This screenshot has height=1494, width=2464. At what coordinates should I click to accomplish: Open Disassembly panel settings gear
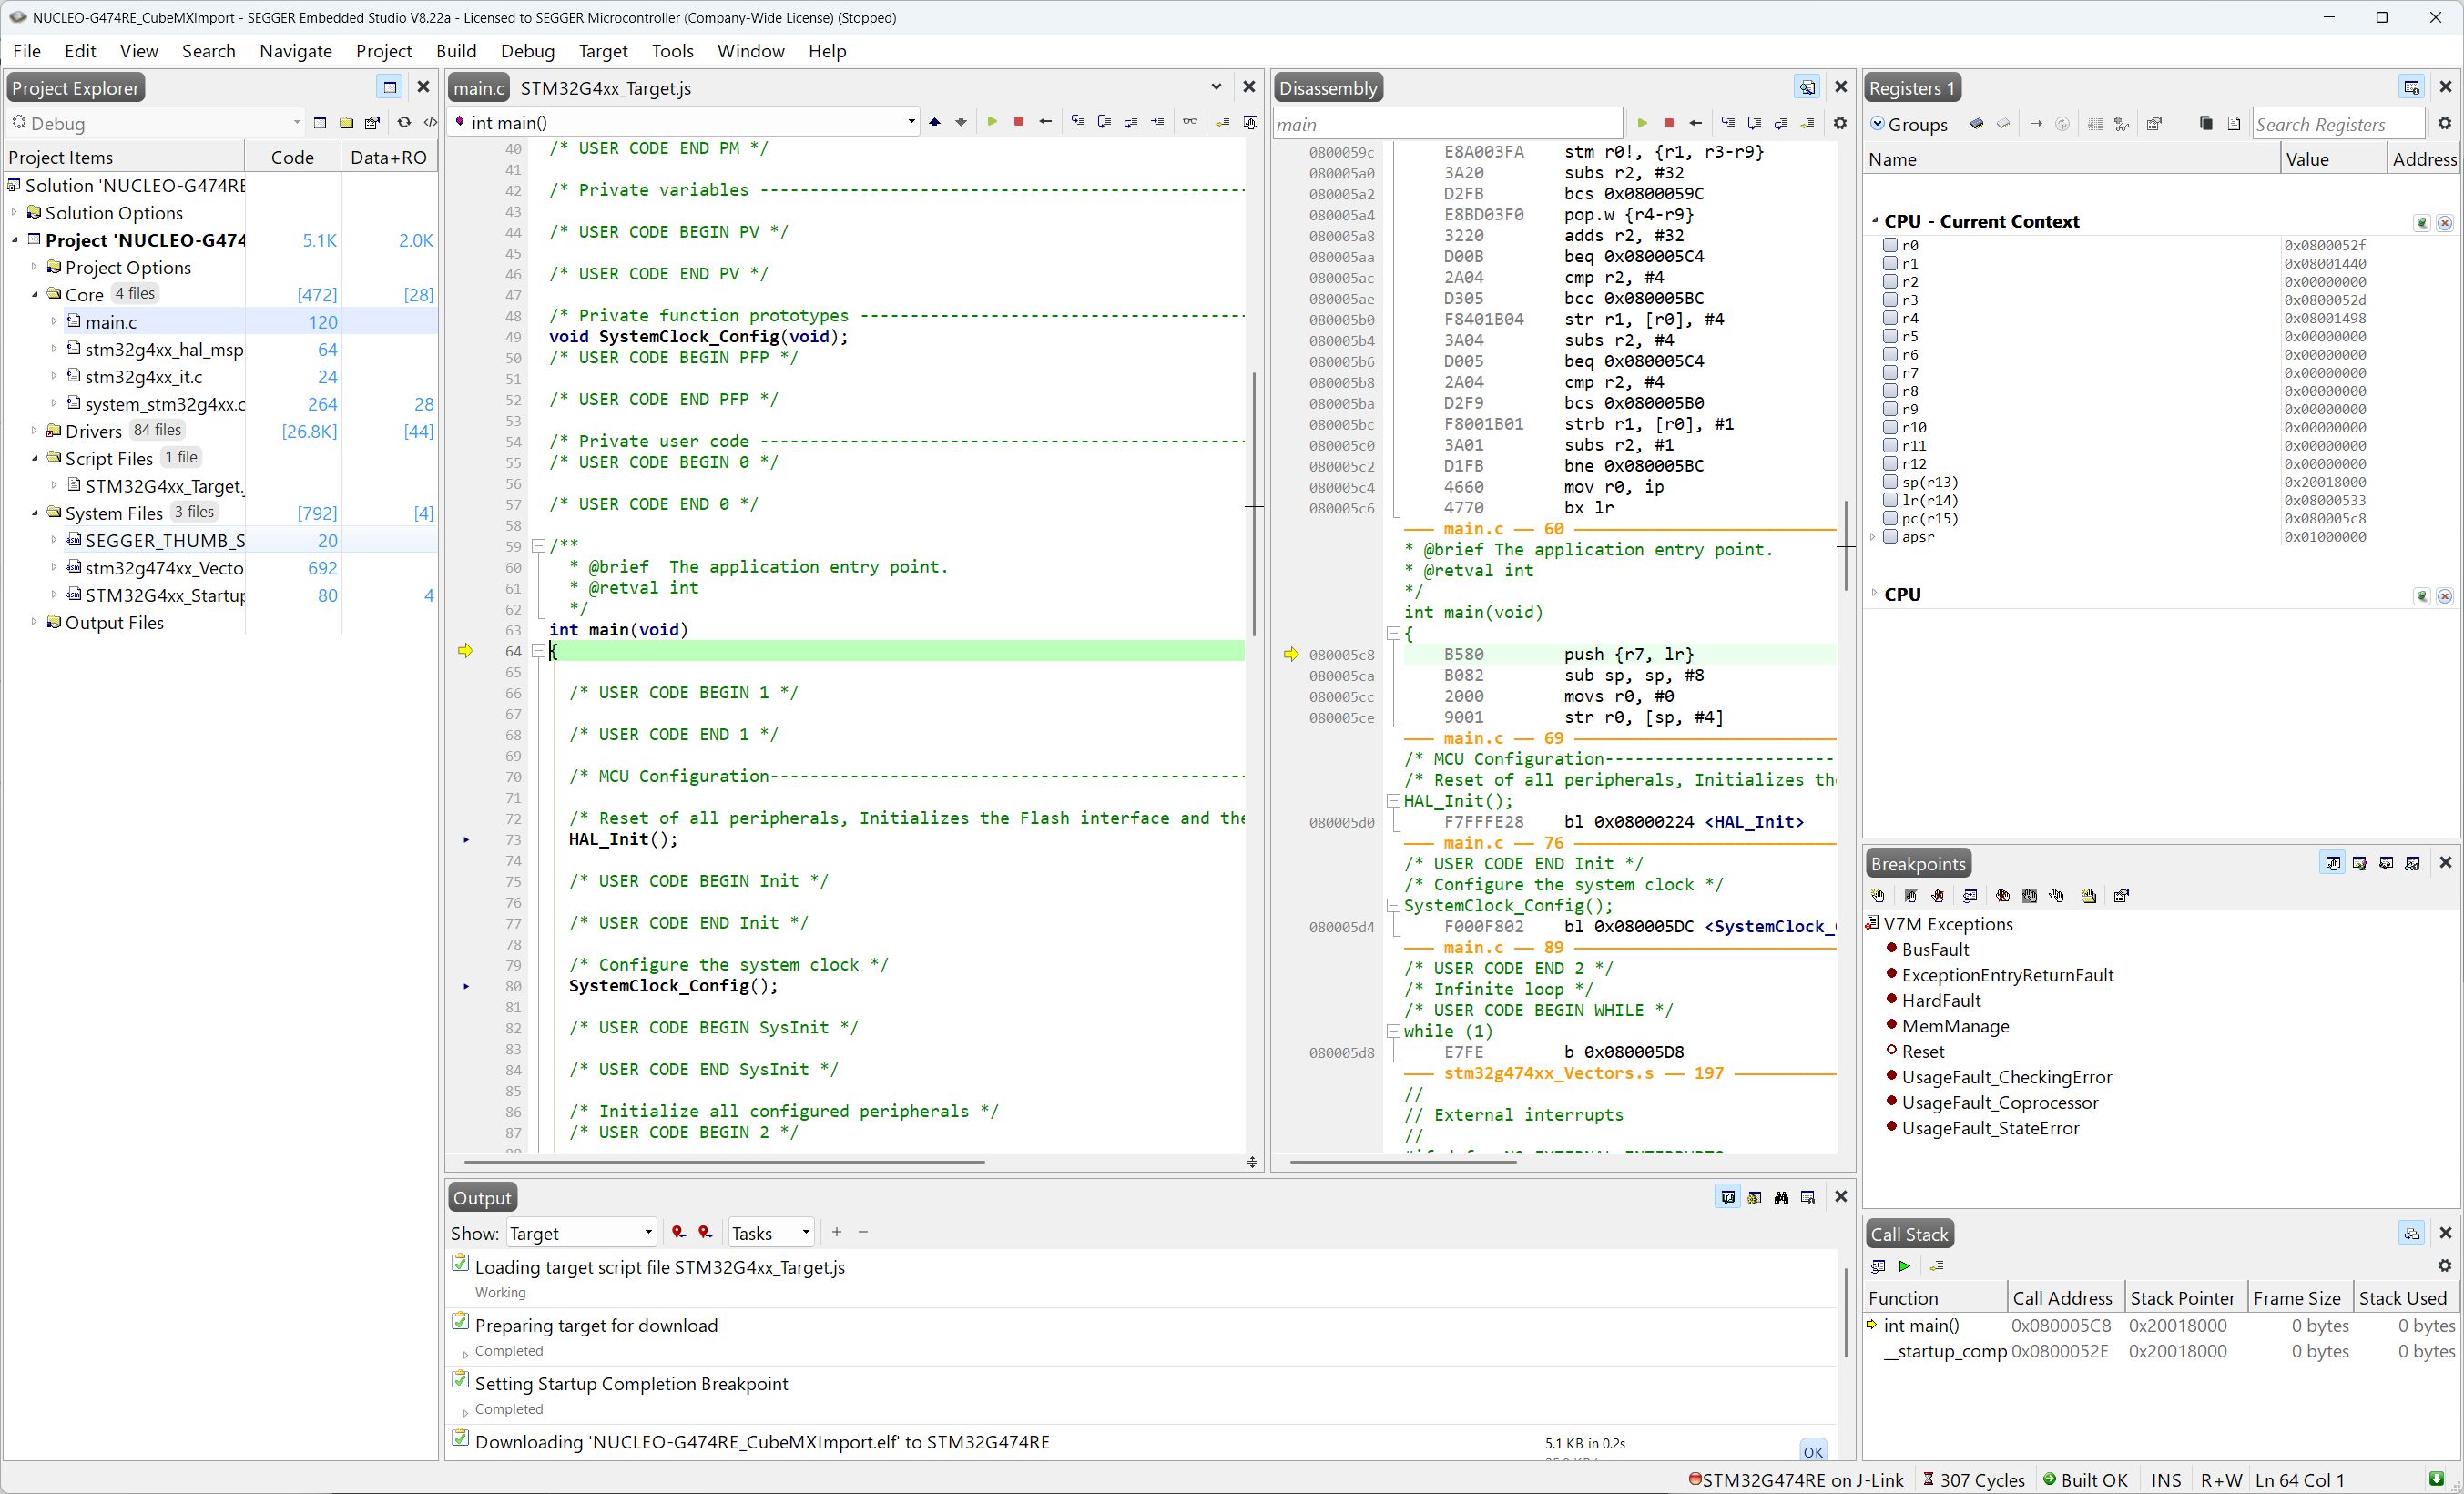[1839, 123]
